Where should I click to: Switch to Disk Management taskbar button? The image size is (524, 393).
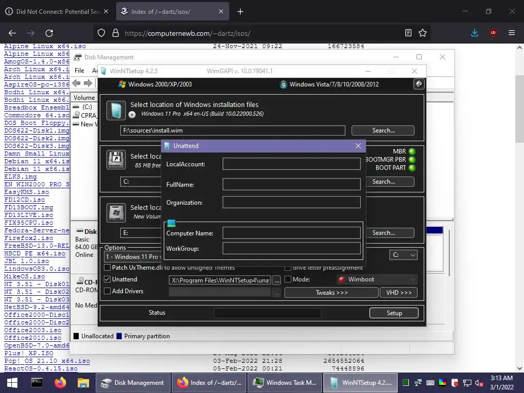pos(133,383)
